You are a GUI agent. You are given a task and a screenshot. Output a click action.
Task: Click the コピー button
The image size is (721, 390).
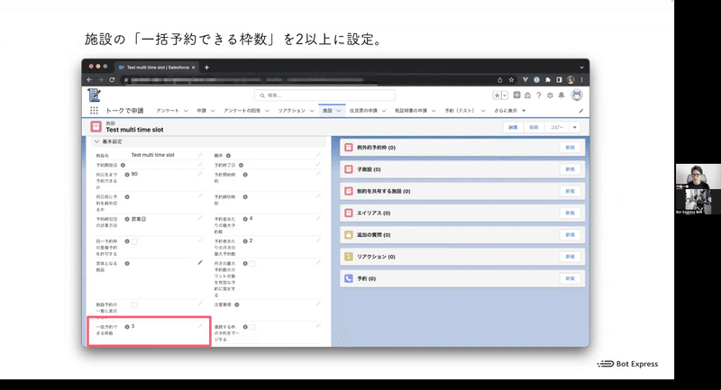tap(557, 127)
